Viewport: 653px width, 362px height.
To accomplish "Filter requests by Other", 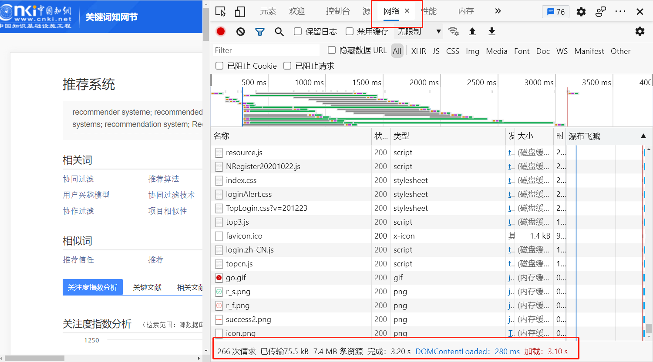I will pyautogui.click(x=620, y=51).
